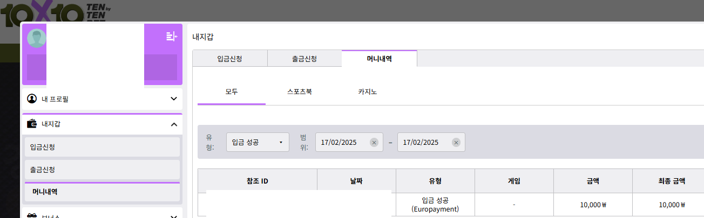The width and height of the screenshot is (704, 218).
Task: Click the user avatar icon
Action: [x=37, y=39]
